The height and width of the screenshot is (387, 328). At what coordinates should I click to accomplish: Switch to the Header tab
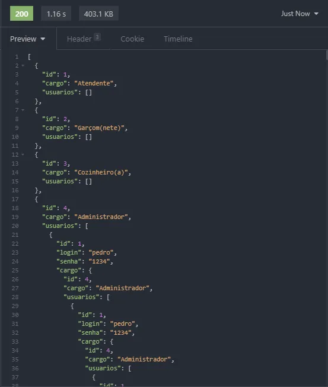84,39
